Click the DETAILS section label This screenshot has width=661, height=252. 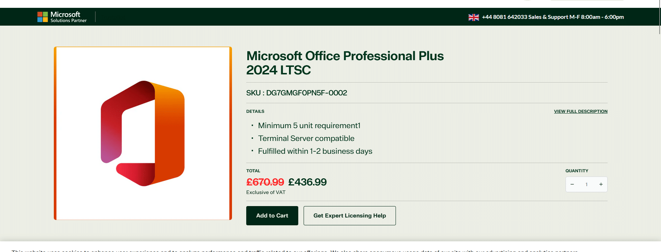click(255, 111)
